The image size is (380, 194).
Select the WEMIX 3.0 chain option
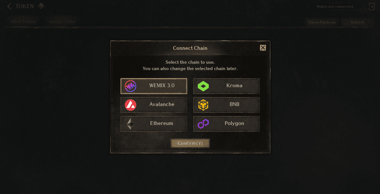tap(154, 86)
